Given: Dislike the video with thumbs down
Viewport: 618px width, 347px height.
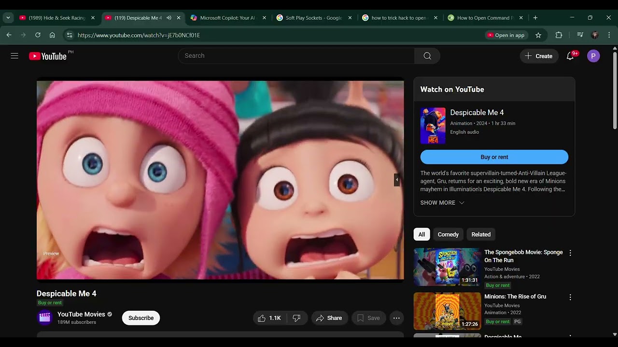Looking at the screenshot, I should (x=296, y=318).
